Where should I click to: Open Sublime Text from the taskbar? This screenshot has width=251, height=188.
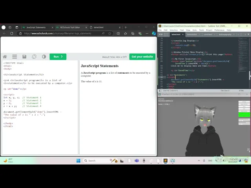click(x=166, y=161)
